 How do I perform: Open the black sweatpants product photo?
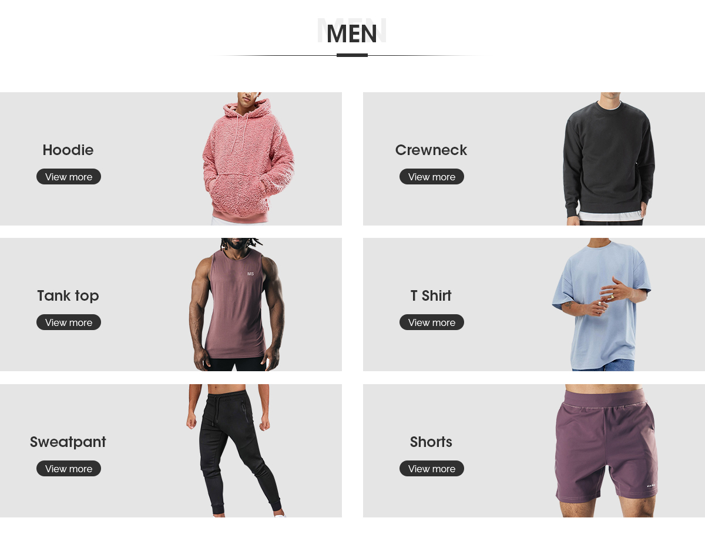tap(235, 450)
